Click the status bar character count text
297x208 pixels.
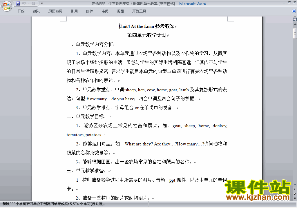point(54,204)
